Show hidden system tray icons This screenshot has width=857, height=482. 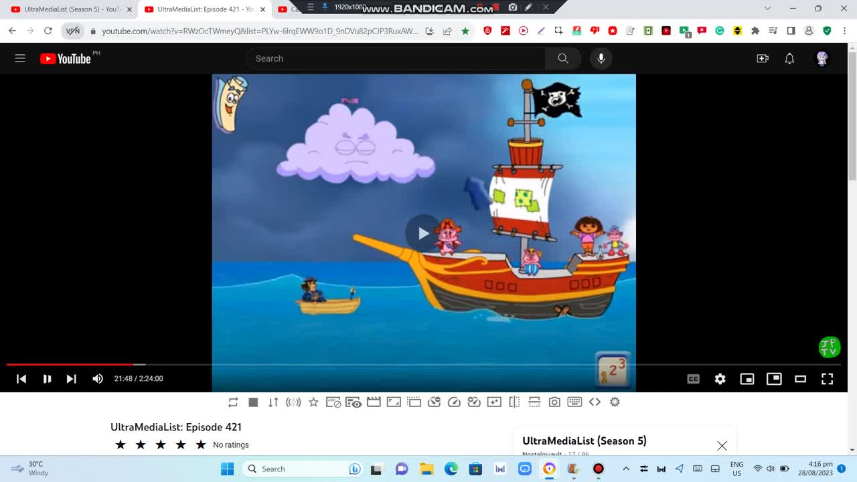coord(626,469)
